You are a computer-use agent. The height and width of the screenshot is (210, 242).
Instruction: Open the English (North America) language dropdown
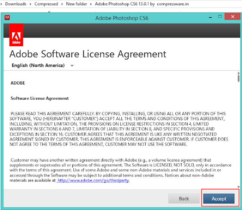[x=43, y=66]
